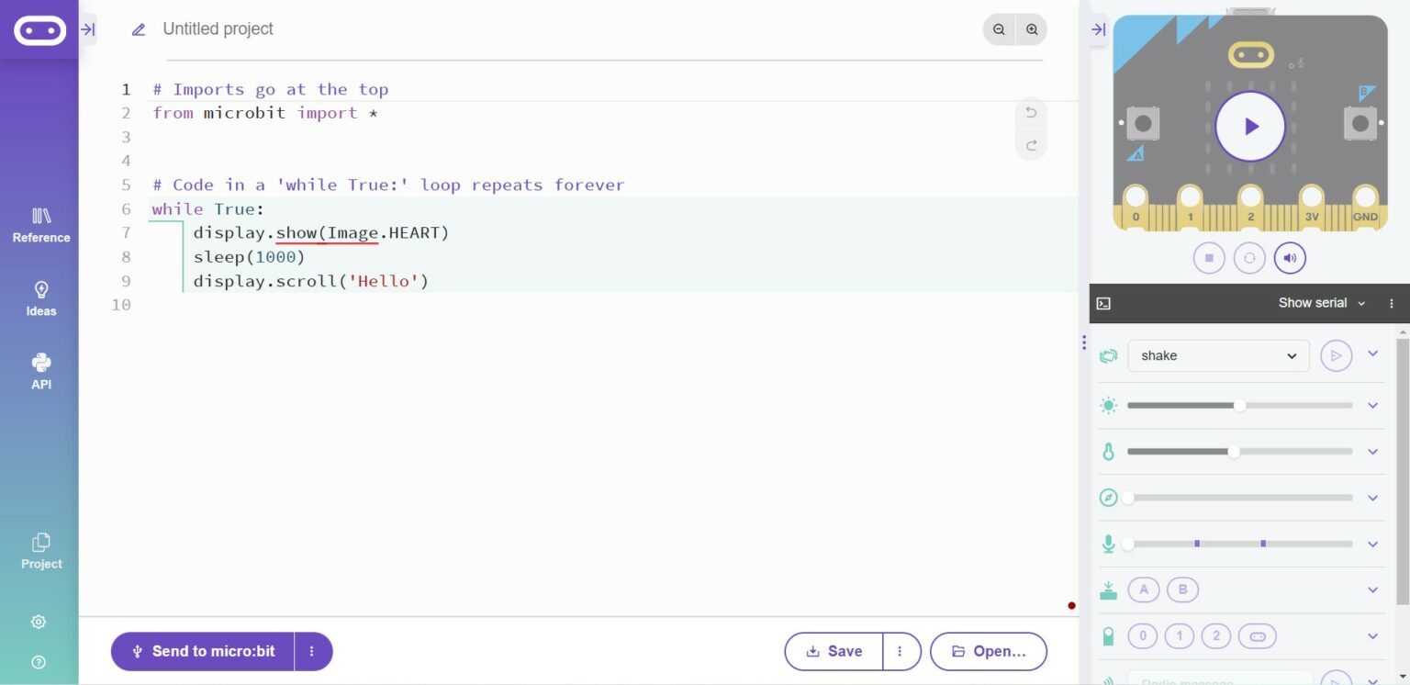1410x685 pixels.
Task: Open the settings gear in sidebar
Action: (x=39, y=622)
